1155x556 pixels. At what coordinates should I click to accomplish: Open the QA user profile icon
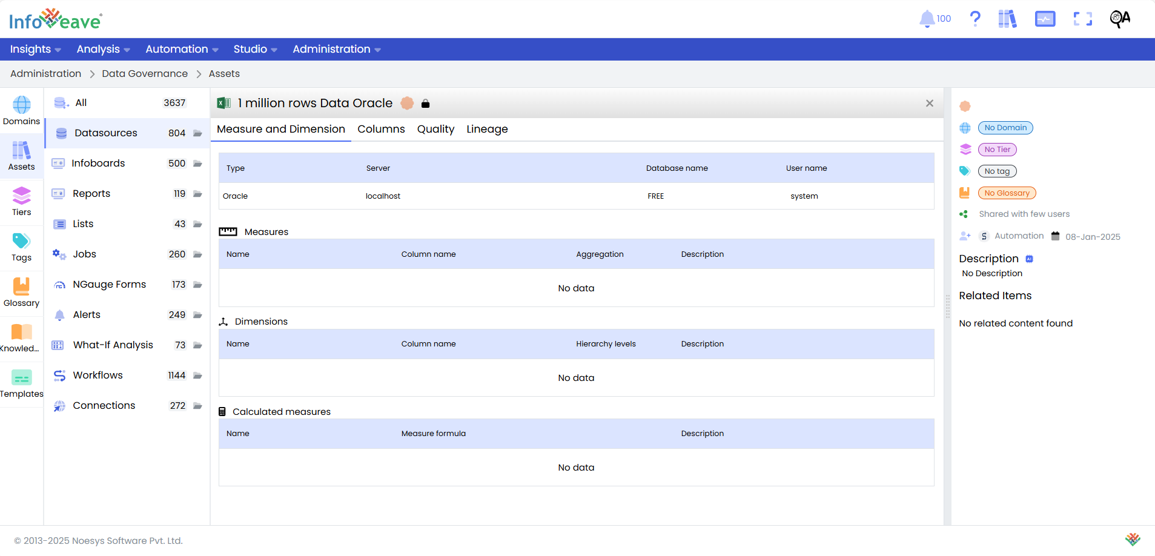click(x=1120, y=19)
